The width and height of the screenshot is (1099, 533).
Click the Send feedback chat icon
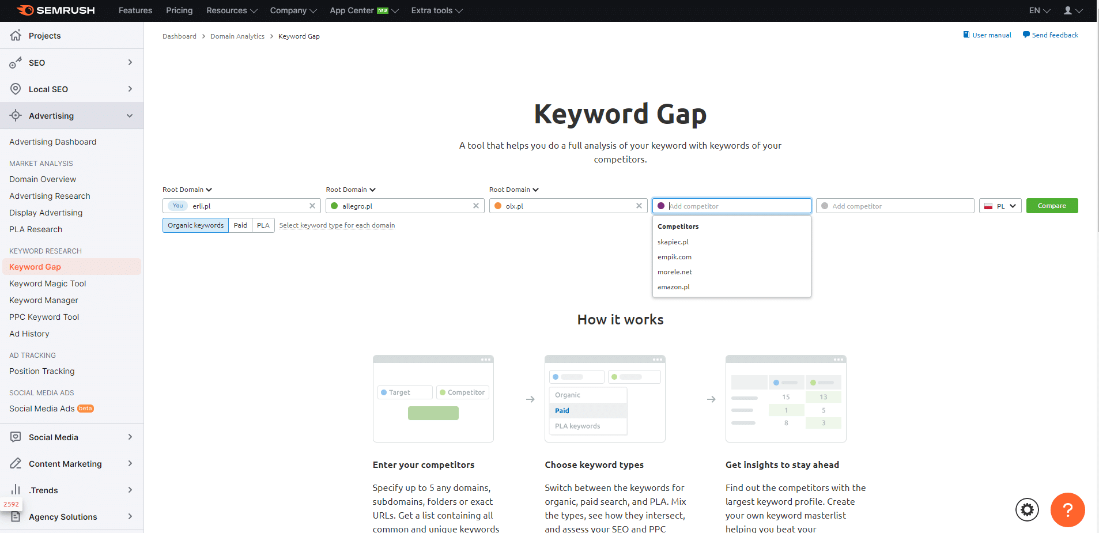pyautogui.click(x=1026, y=35)
